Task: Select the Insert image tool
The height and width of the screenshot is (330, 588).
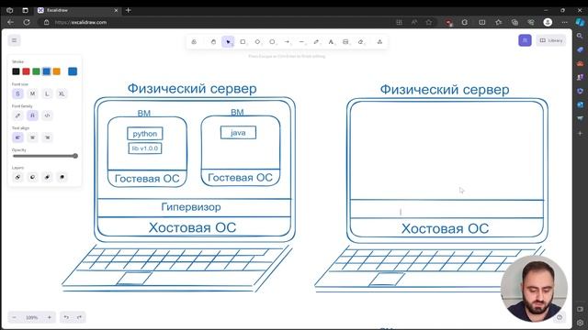Action: (x=345, y=42)
